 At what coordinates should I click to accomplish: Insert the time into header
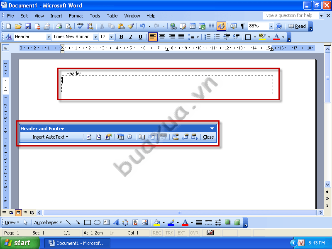click(x=130, y=137)
